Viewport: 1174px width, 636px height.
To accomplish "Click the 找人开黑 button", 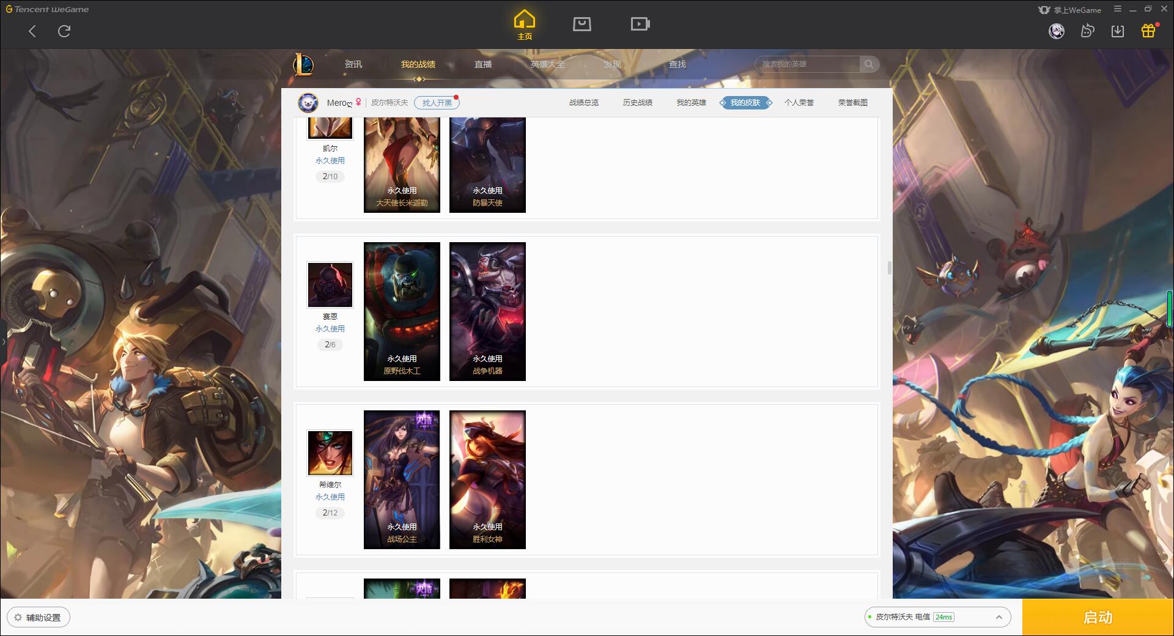I will [437, 103].
